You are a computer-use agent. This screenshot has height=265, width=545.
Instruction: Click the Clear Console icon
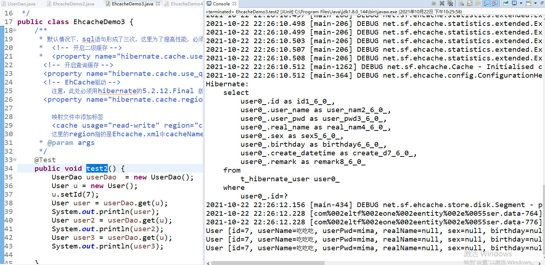[x=461, y=4]
